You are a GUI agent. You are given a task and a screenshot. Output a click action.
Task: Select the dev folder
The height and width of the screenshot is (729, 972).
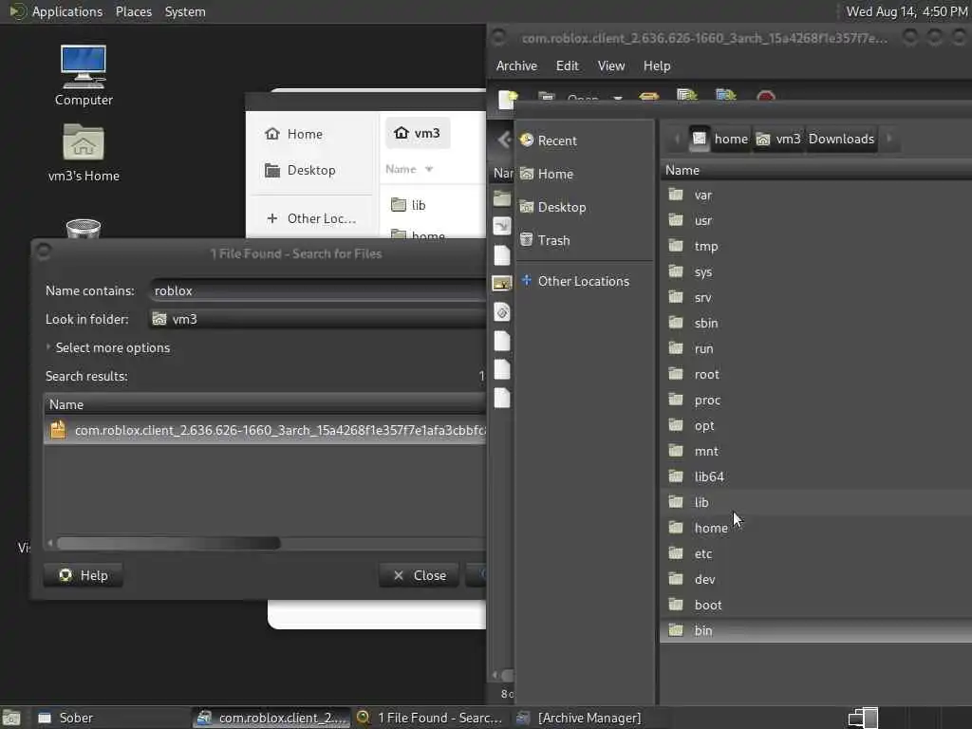[815, 579]
